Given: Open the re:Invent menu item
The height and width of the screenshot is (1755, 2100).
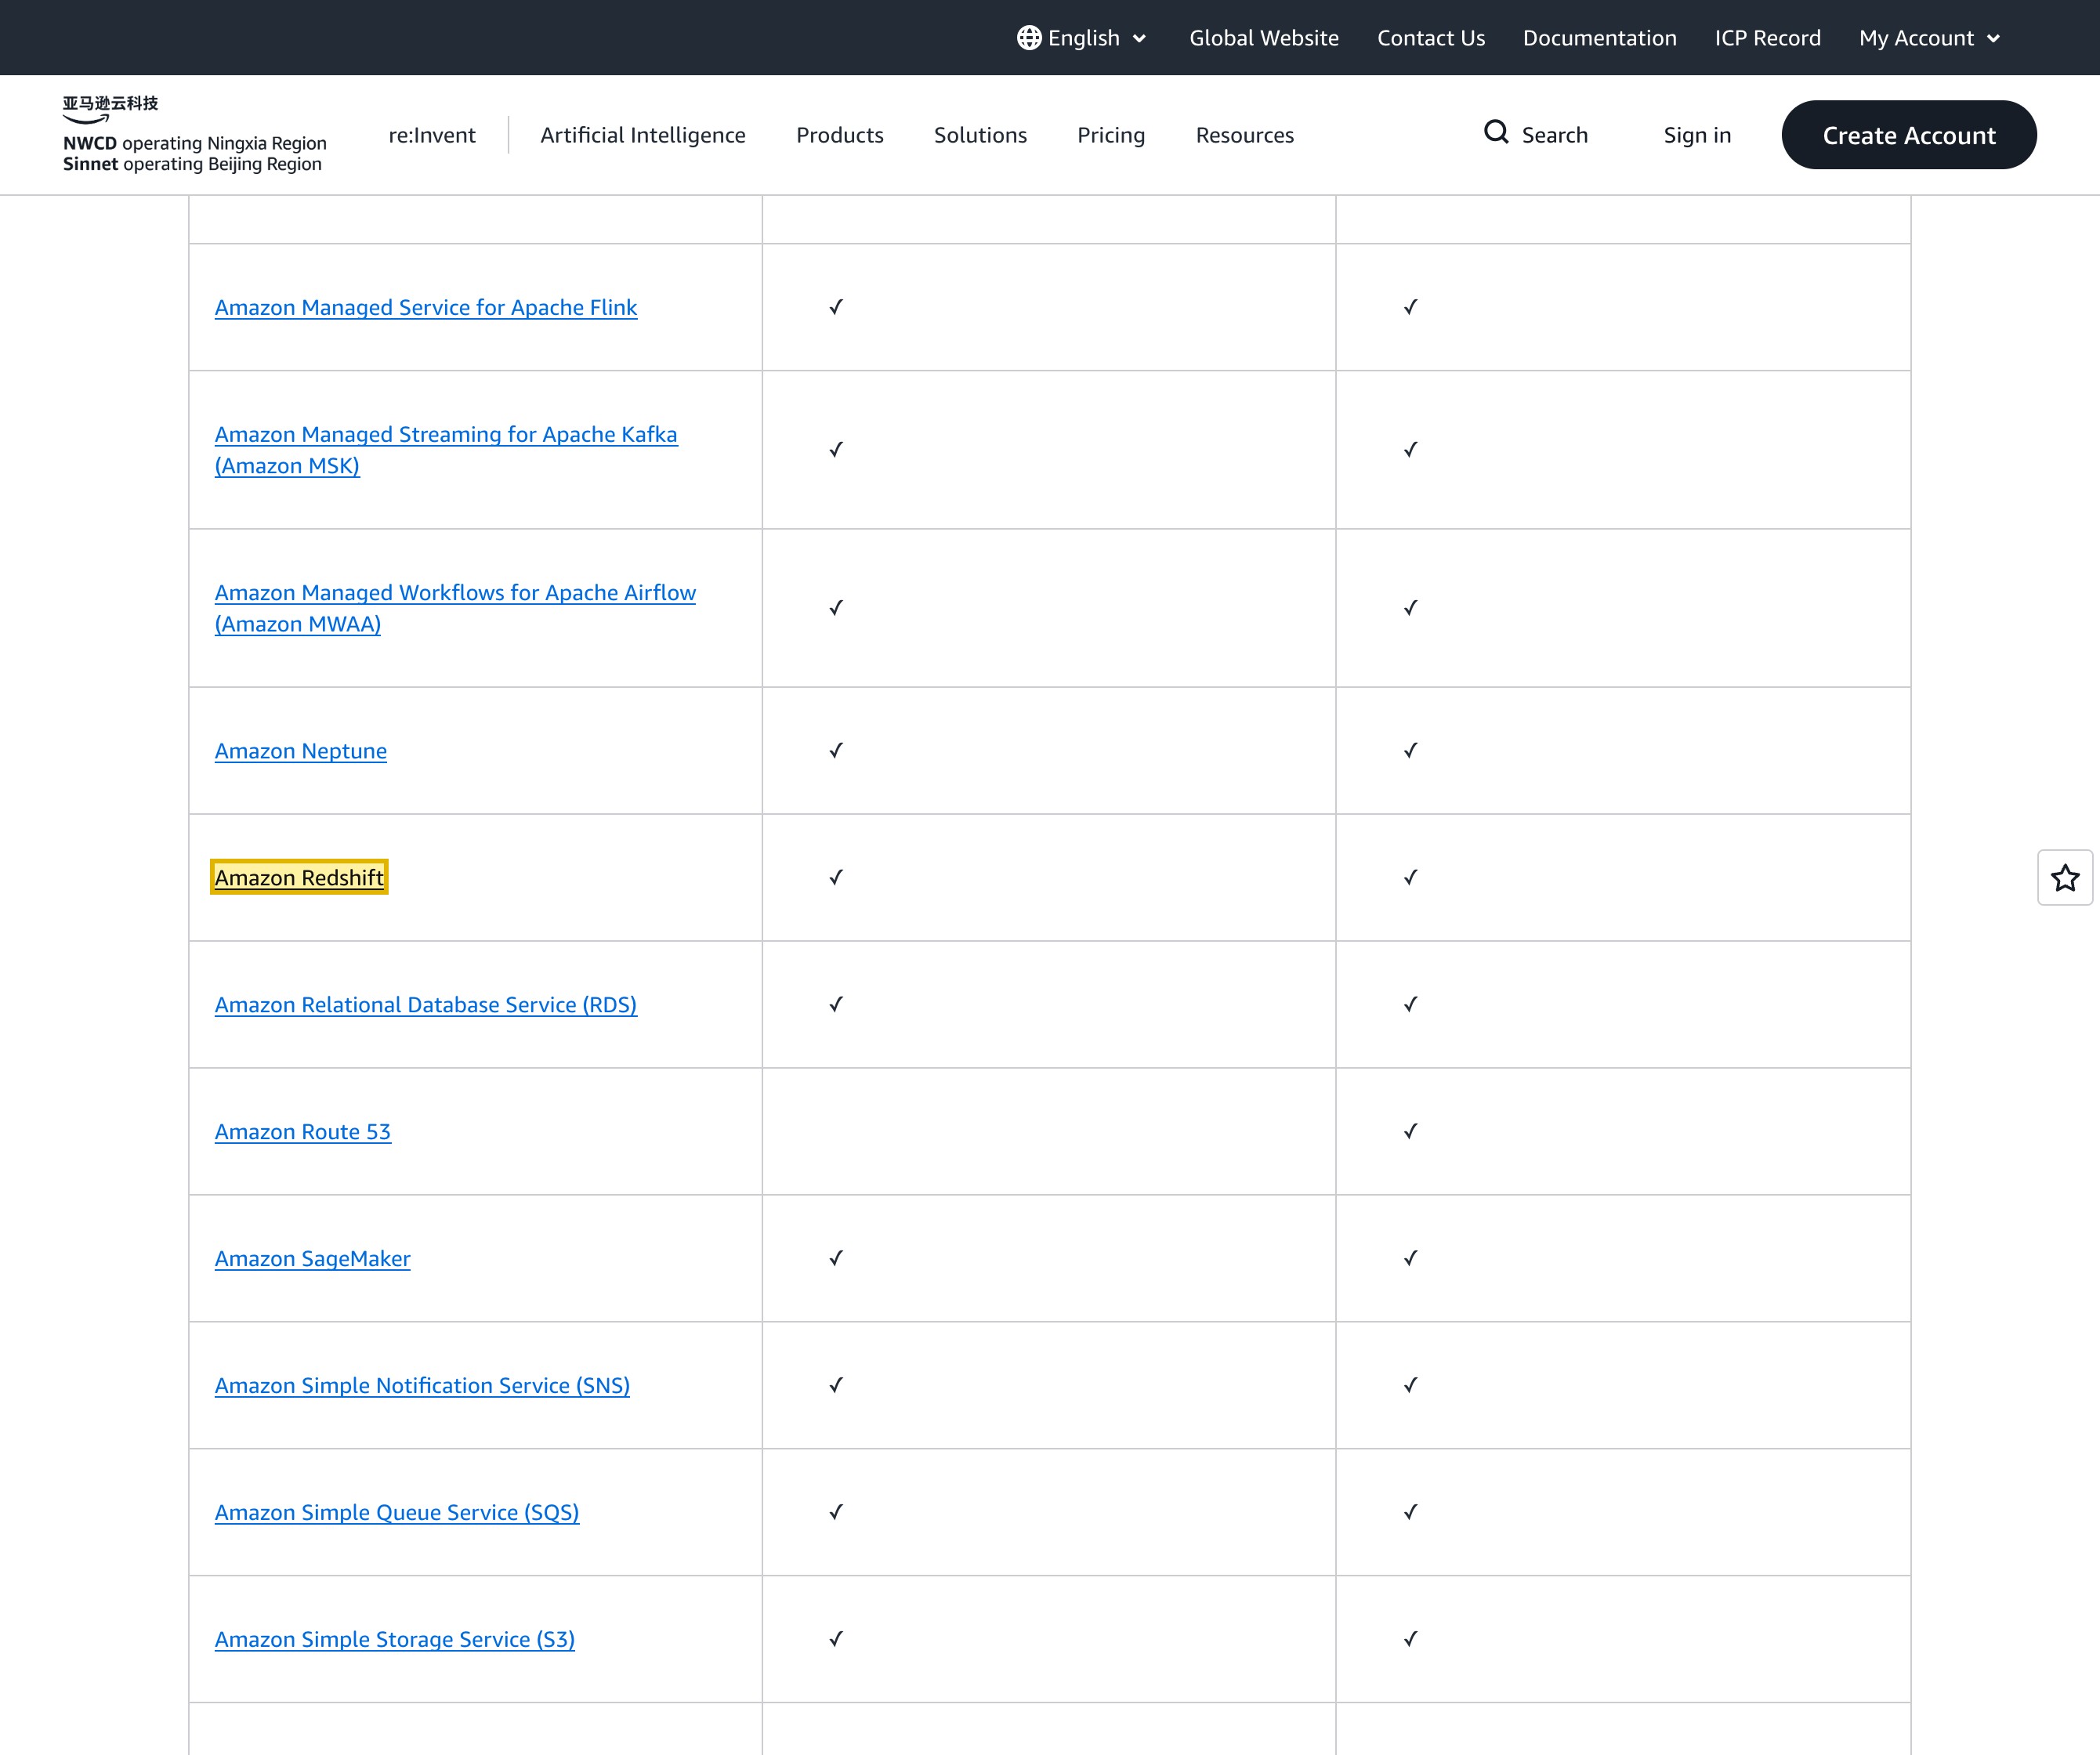Looking at the screenshot, I should [432, 135].
